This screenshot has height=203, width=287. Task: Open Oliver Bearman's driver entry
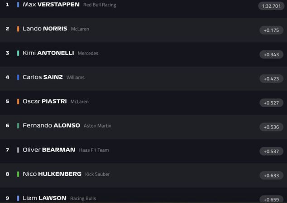[x=49, y=150]
